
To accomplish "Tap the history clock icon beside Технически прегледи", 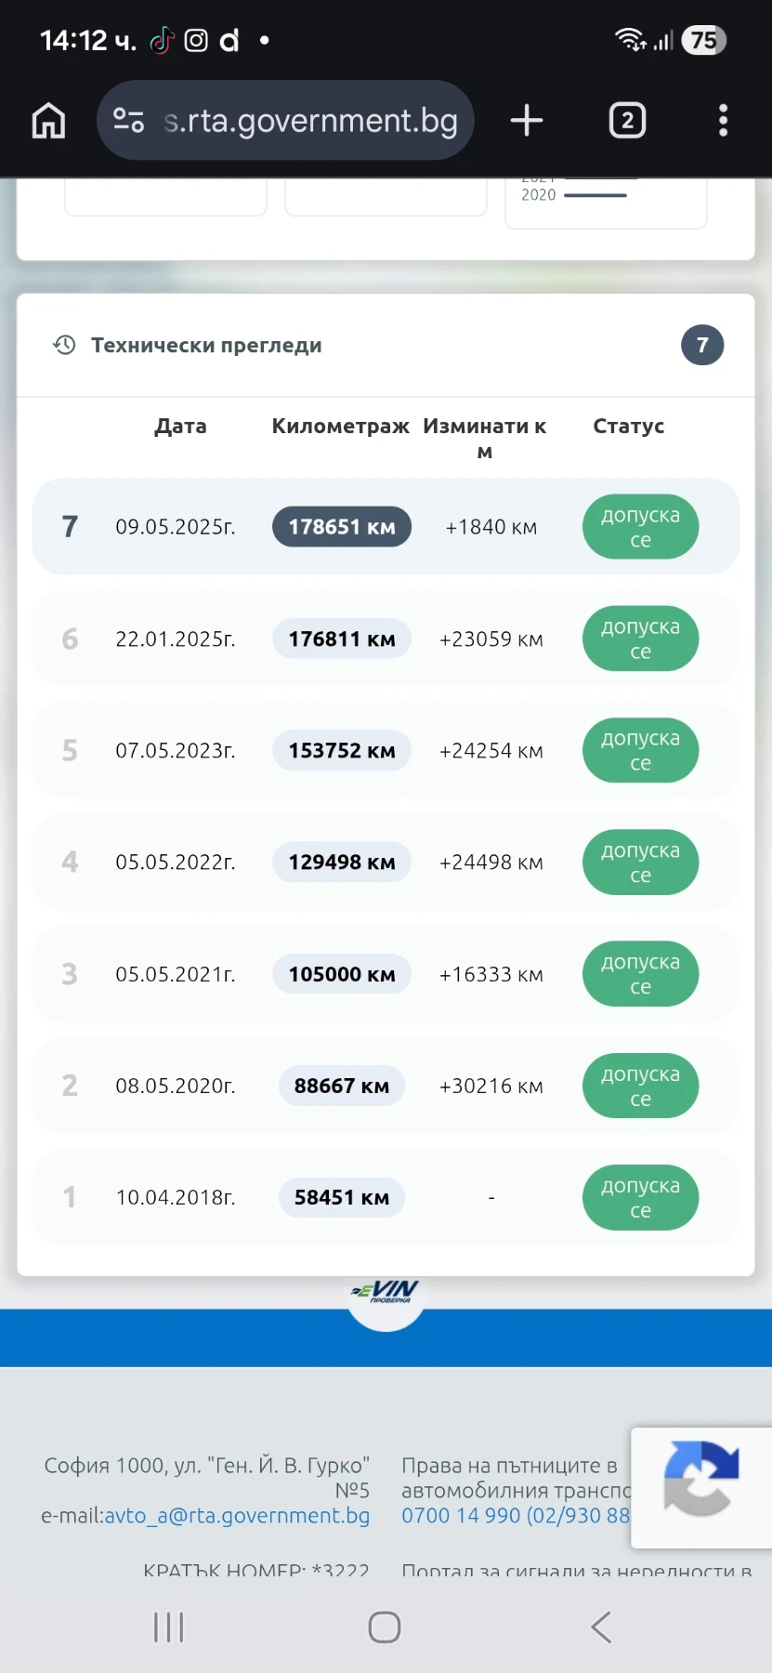I will click(x=64, y=345).
